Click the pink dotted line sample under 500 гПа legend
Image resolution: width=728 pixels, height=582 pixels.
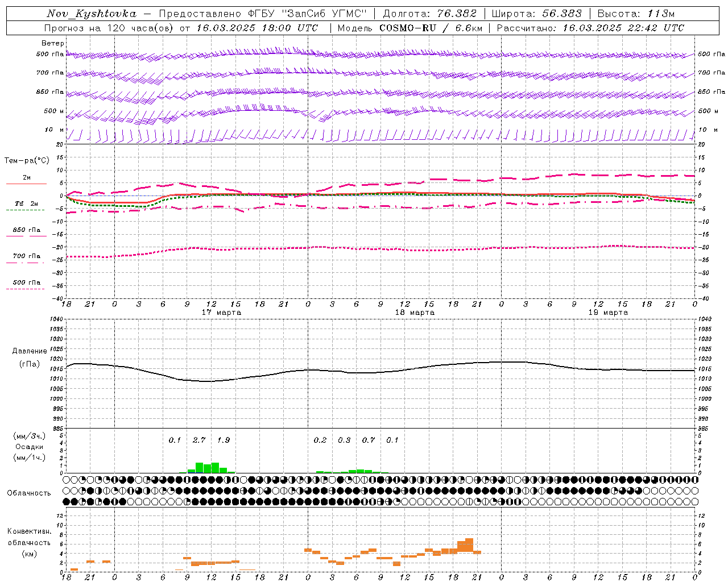26,289
